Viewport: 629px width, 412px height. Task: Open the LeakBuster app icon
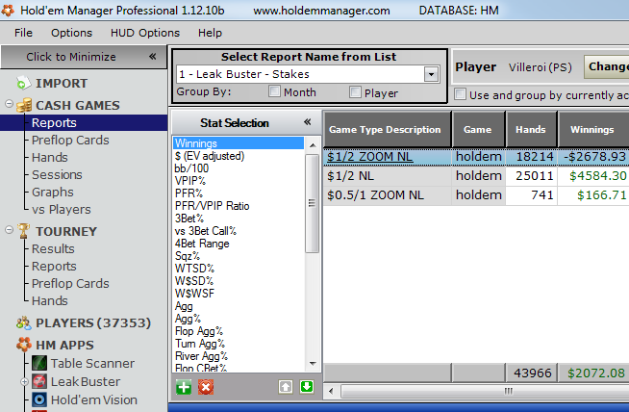coord(39,381)
